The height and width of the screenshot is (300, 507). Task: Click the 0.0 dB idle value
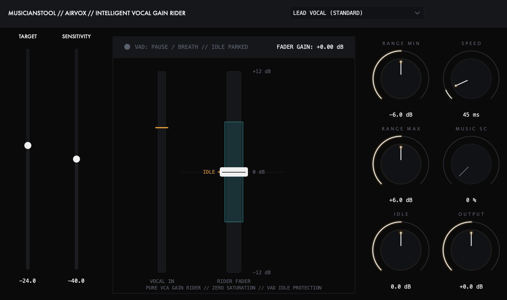(401, 287)
